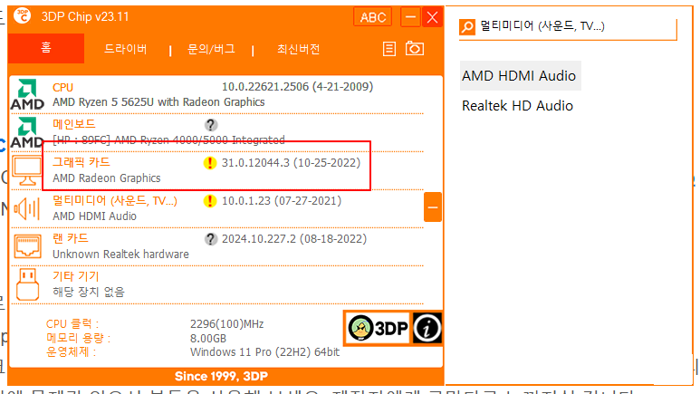Collapse the multimedia device list with minus button
Viewport: 700px width, 394px height.
coord(433,207)
